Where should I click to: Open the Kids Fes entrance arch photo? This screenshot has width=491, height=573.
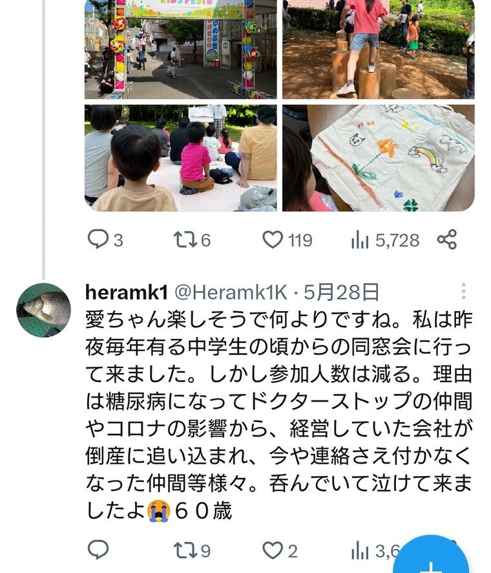181,49
